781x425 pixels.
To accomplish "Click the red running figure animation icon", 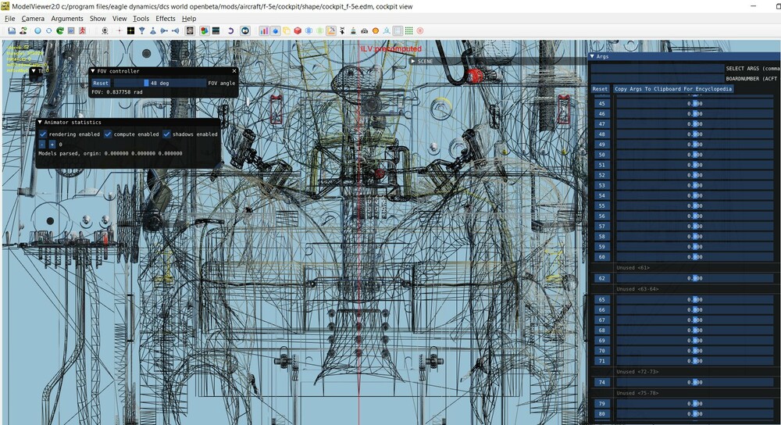I will tap(82, 30).
